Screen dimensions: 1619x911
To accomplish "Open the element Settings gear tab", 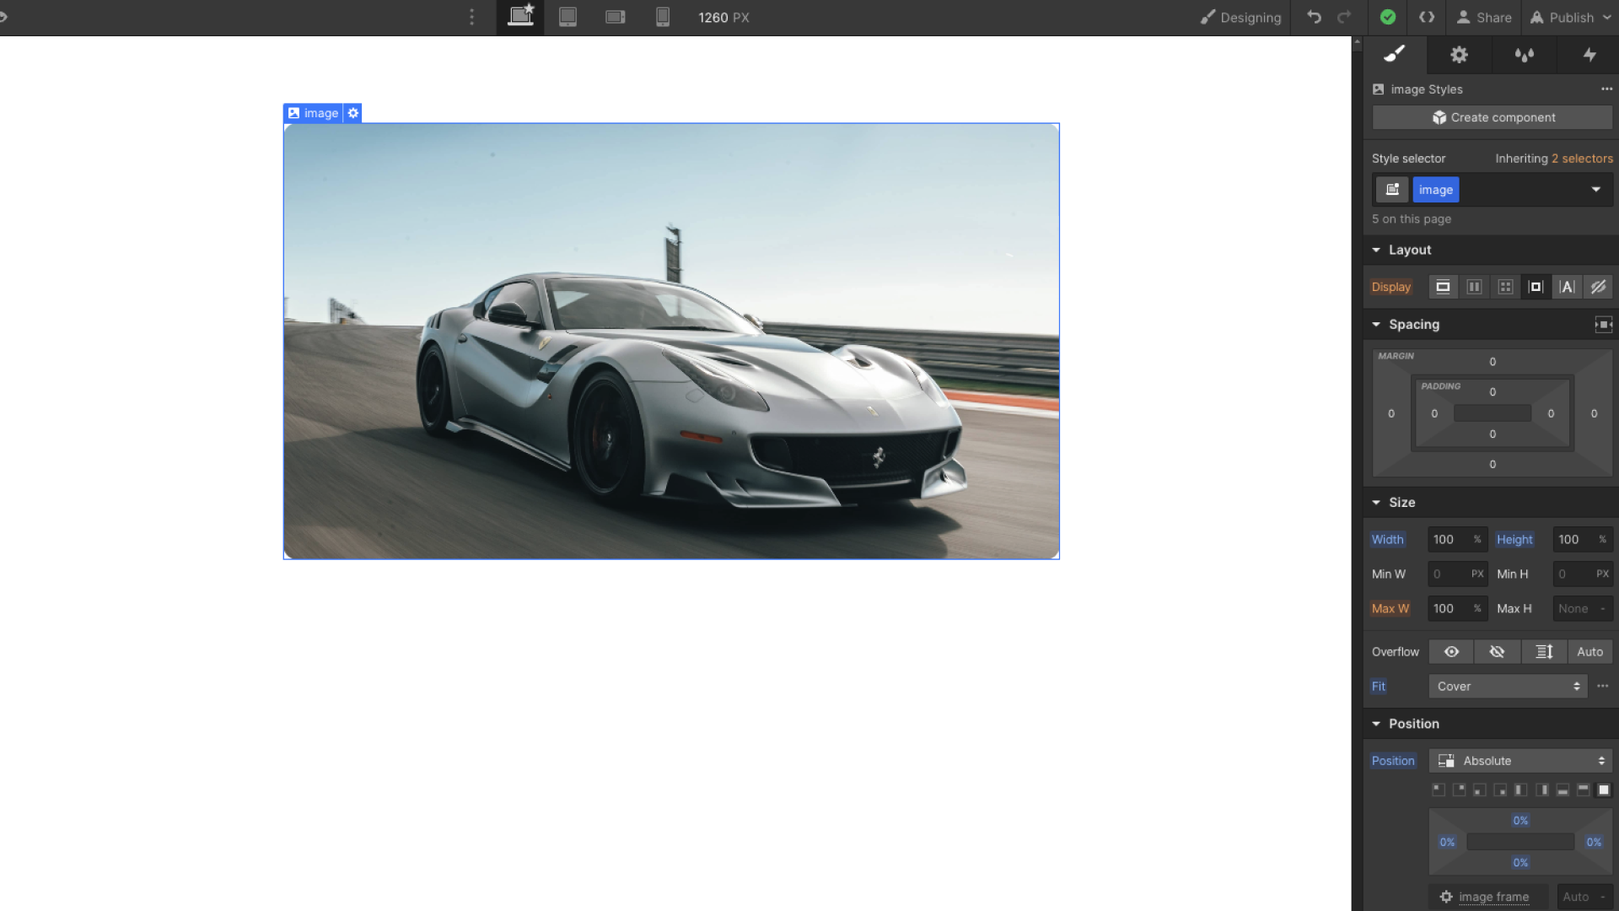I will coord(1459,55).
